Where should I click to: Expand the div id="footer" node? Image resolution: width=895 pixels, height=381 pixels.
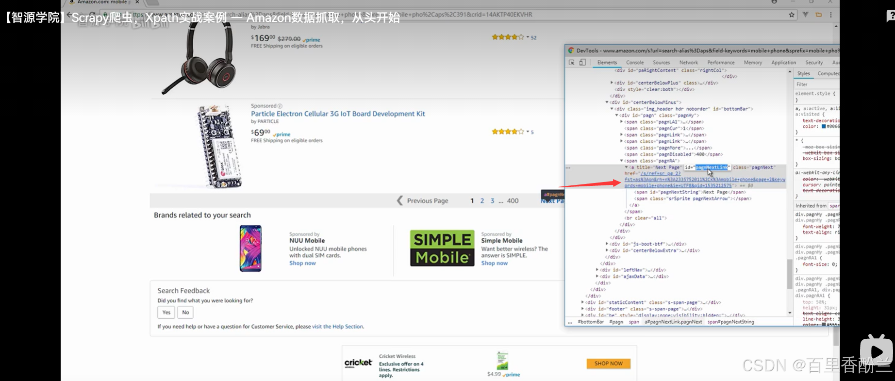(582, 309)
